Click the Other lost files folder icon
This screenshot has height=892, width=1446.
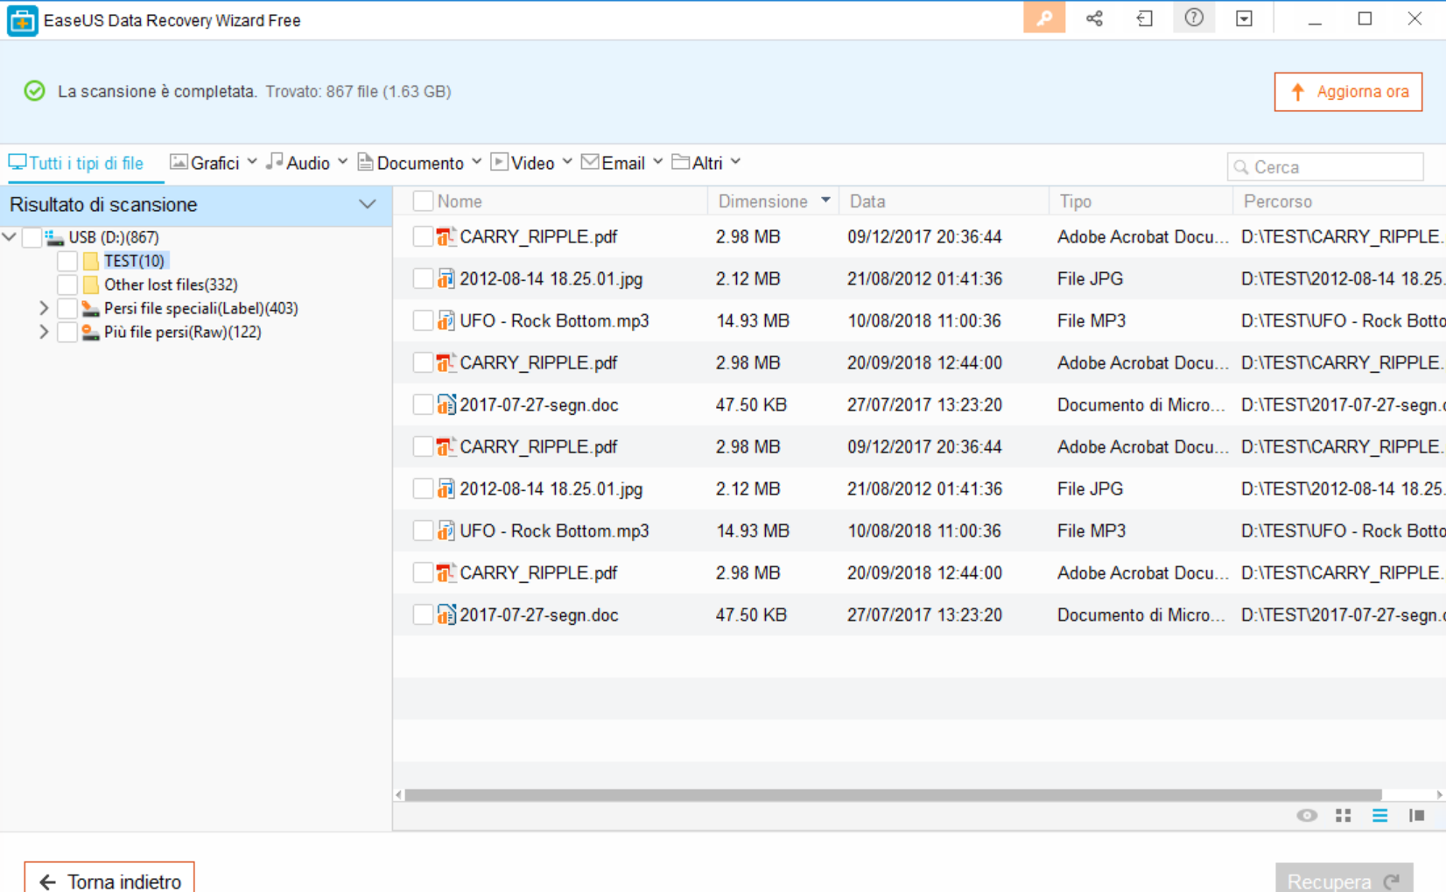point(91,284)
